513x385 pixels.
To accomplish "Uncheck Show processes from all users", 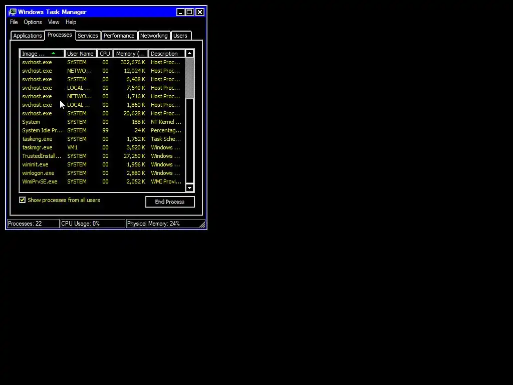I will (x=22, y=200).
